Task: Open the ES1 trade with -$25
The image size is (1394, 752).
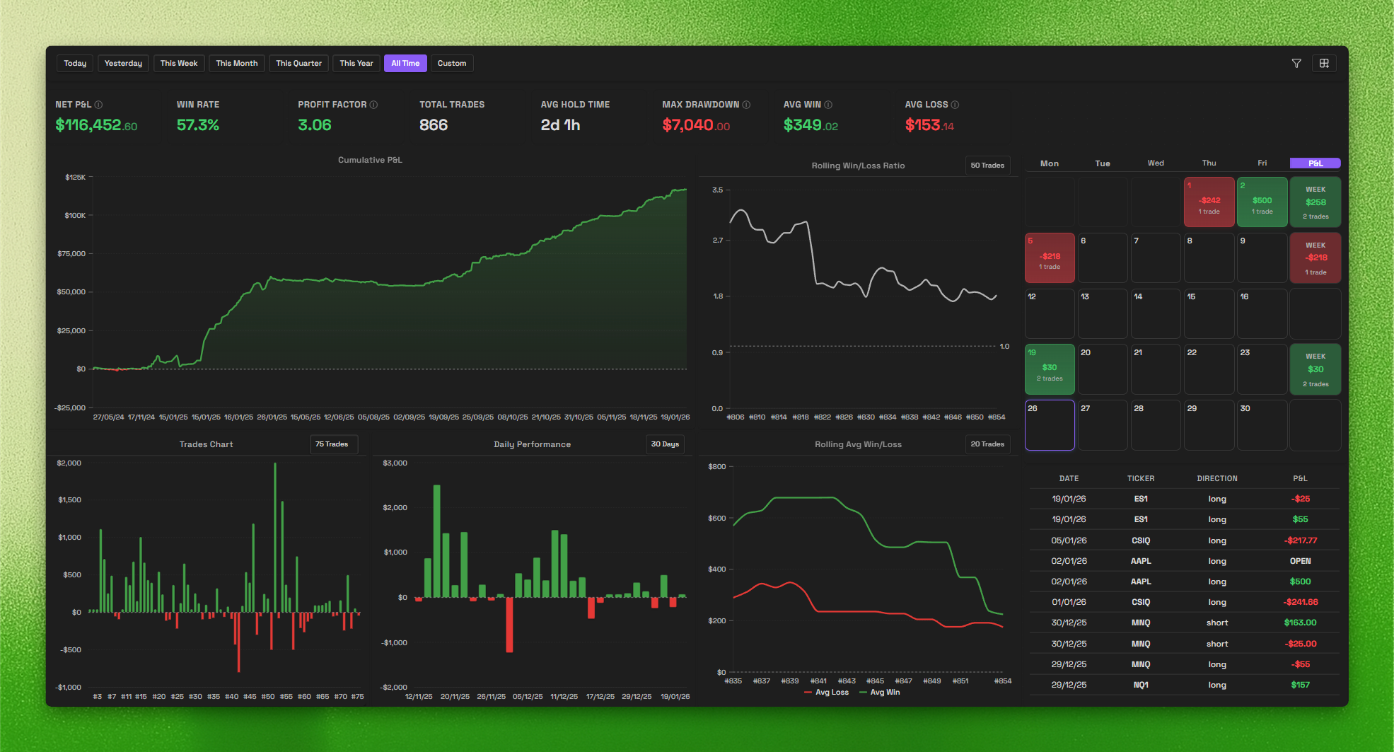Action: 1185,499
